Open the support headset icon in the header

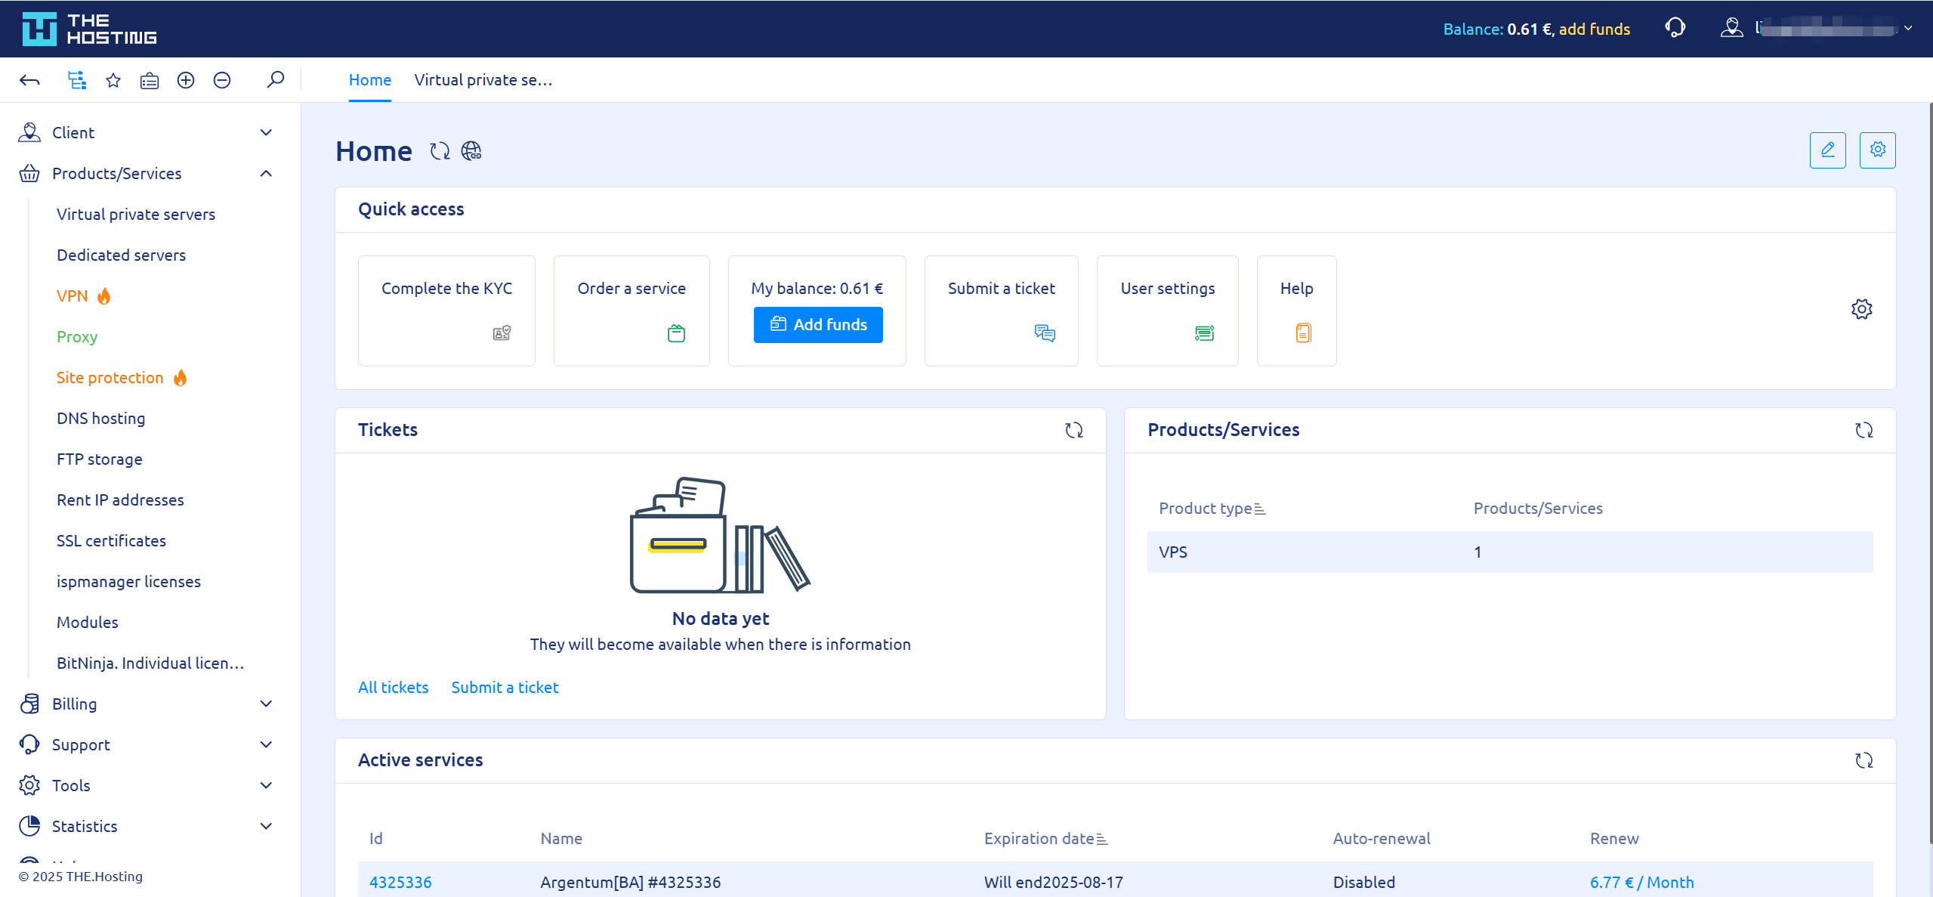click(x=1675, y=28)
